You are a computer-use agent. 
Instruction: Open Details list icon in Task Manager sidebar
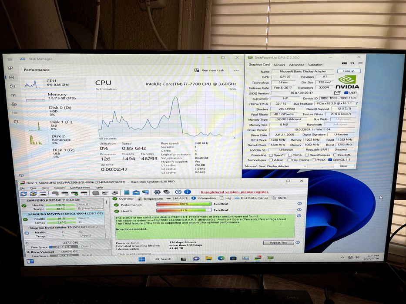coord(15,113)
